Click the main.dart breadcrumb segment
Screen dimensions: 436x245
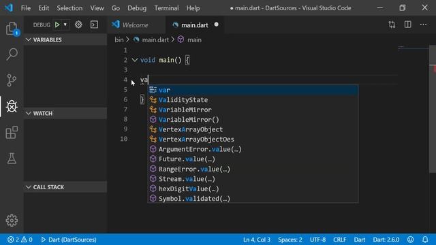(x=155, y=39)
